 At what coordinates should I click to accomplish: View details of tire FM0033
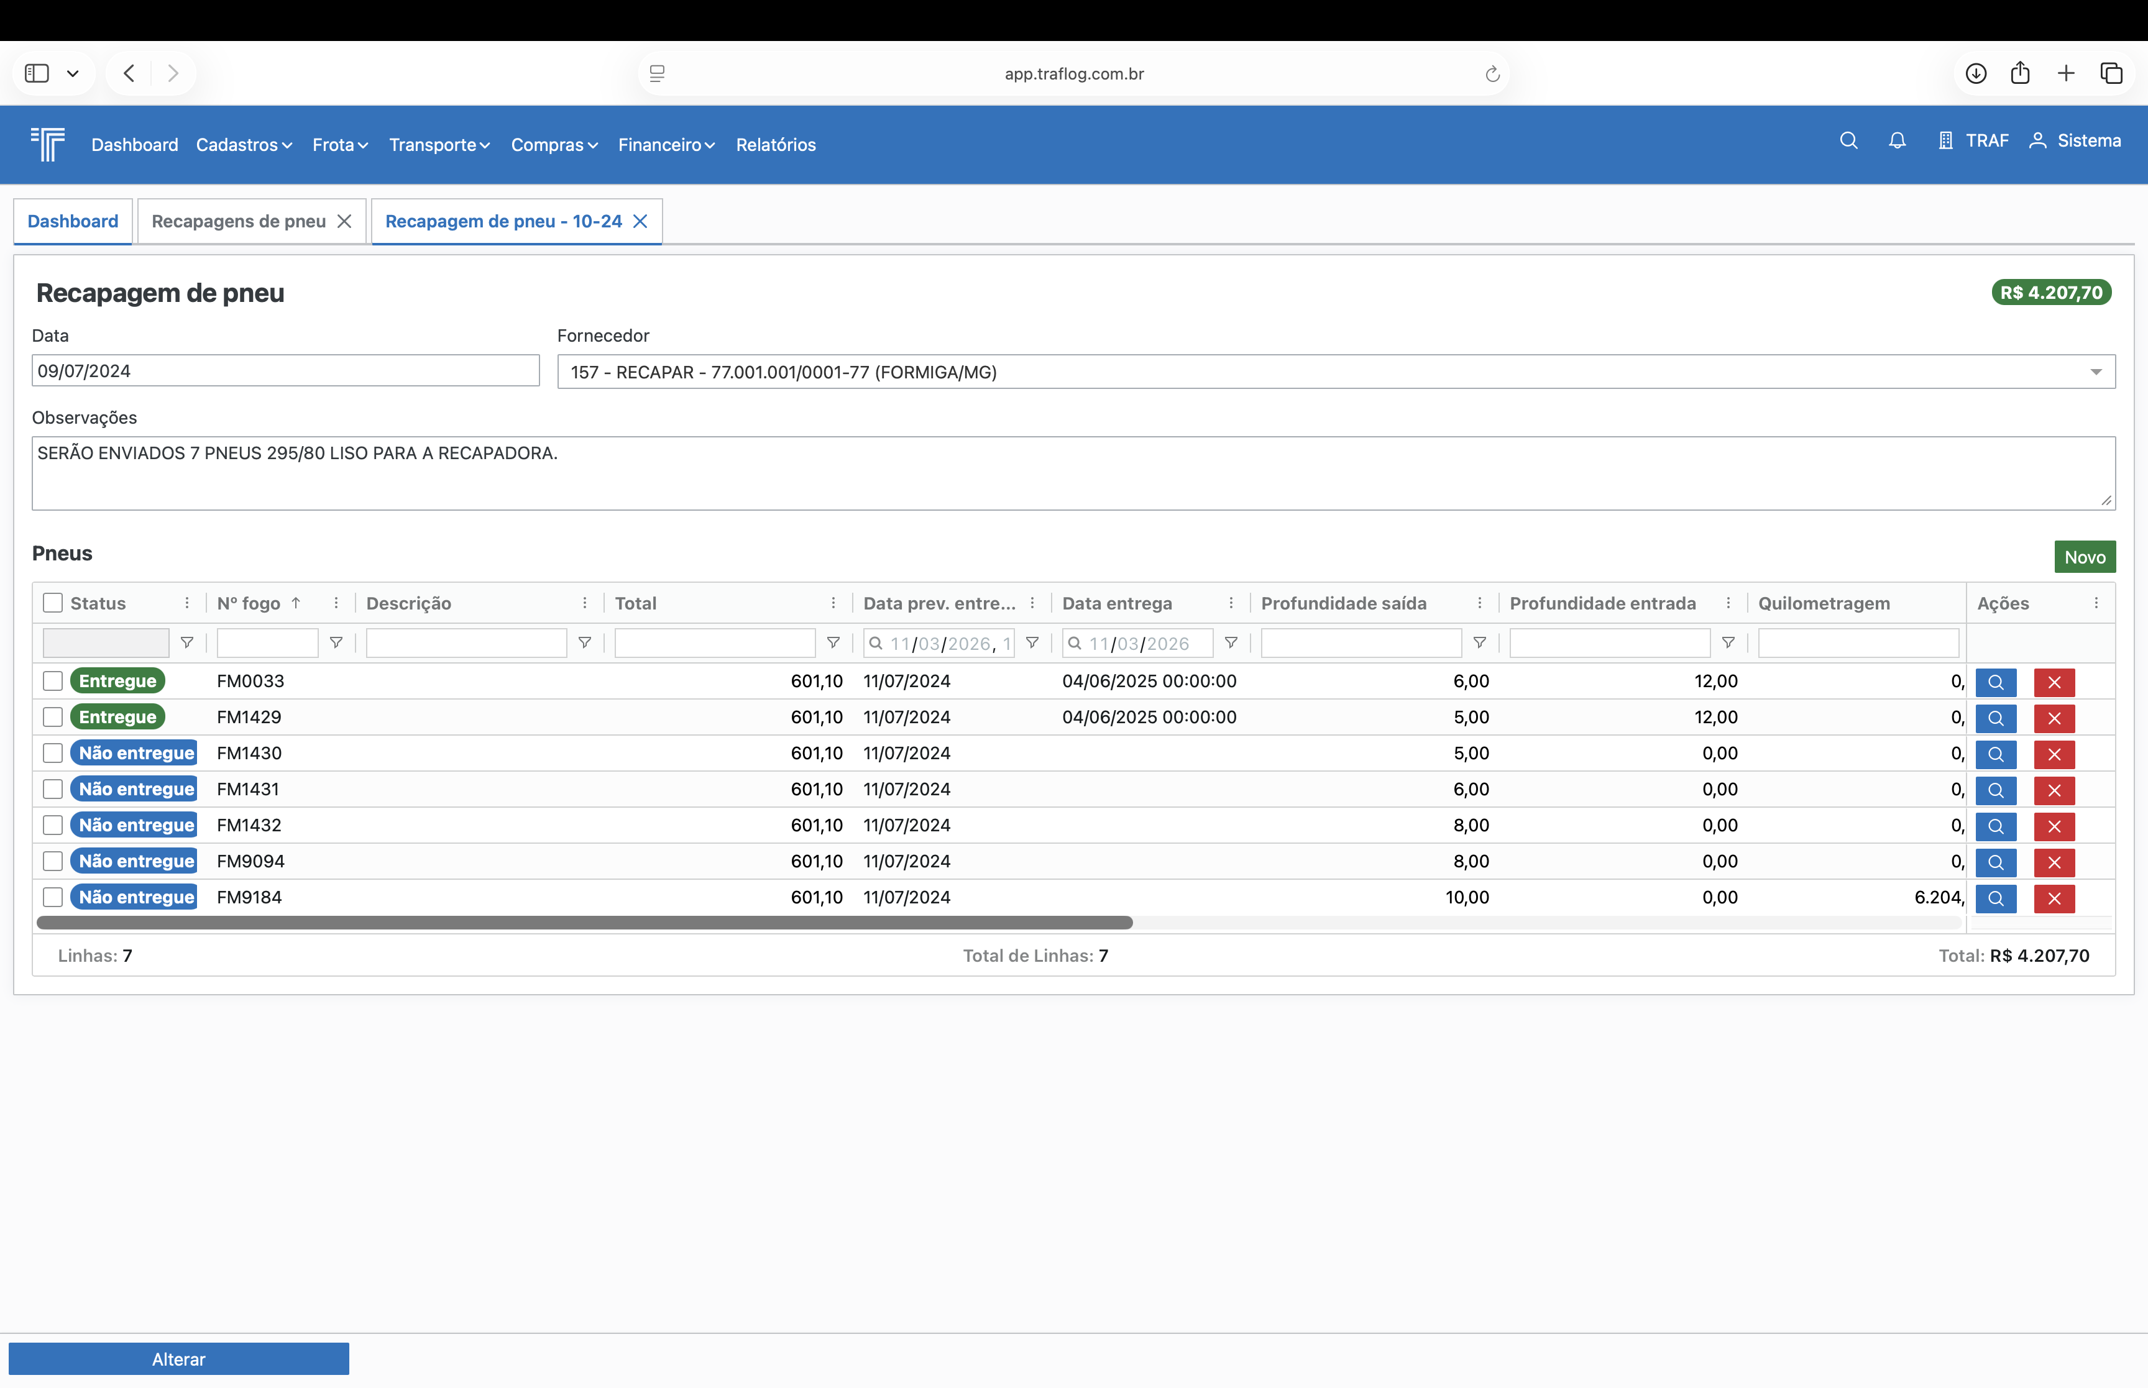coord(1996,682)
